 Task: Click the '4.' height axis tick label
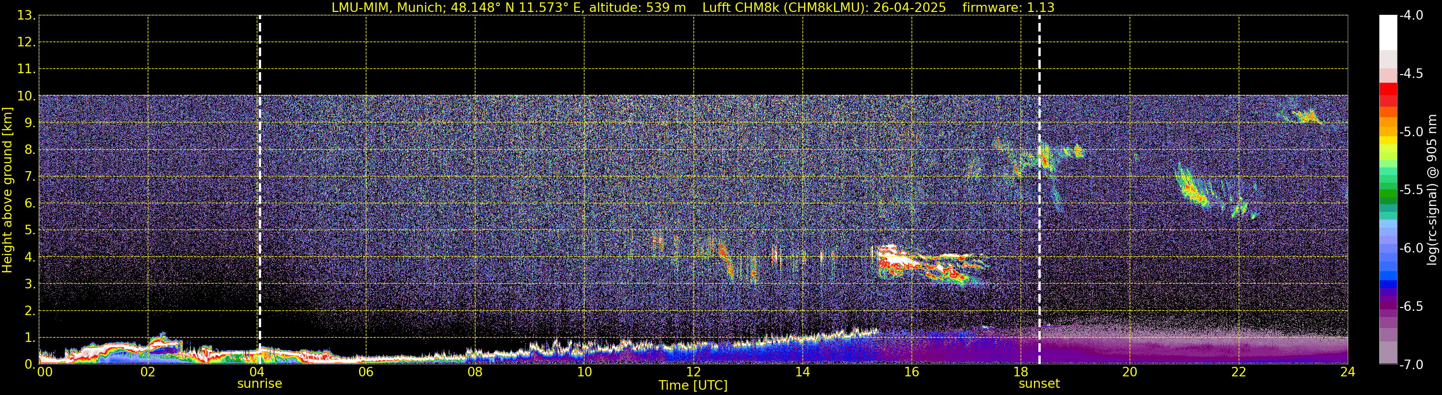coord(30,257)
